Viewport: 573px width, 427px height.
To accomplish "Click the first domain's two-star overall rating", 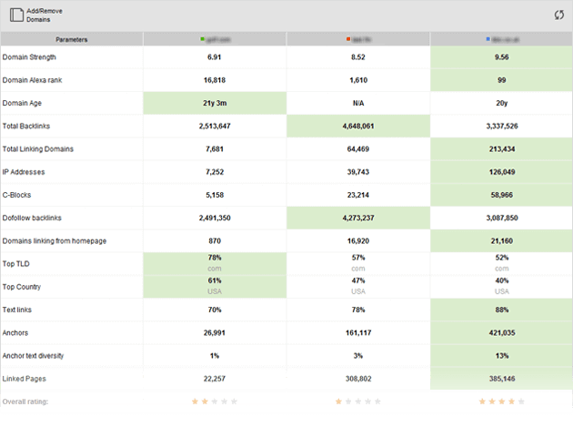I will pyautogui.click(x=215, y=401).
